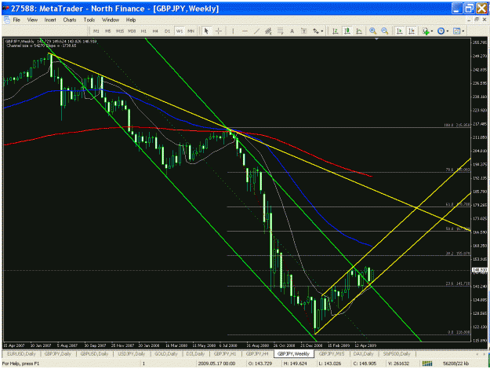Switch to the DAX,Daily chart tab

(x=363, y=353)
